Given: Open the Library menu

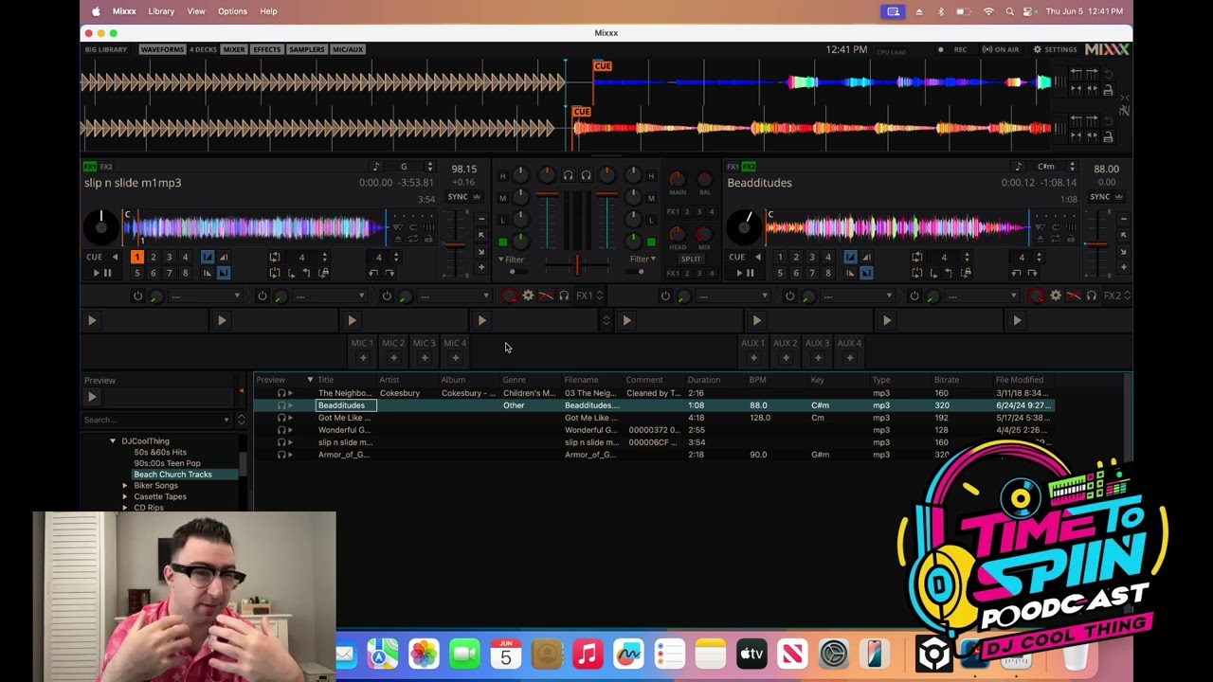Looking at the screenshot, I should (x=161, y=11).
